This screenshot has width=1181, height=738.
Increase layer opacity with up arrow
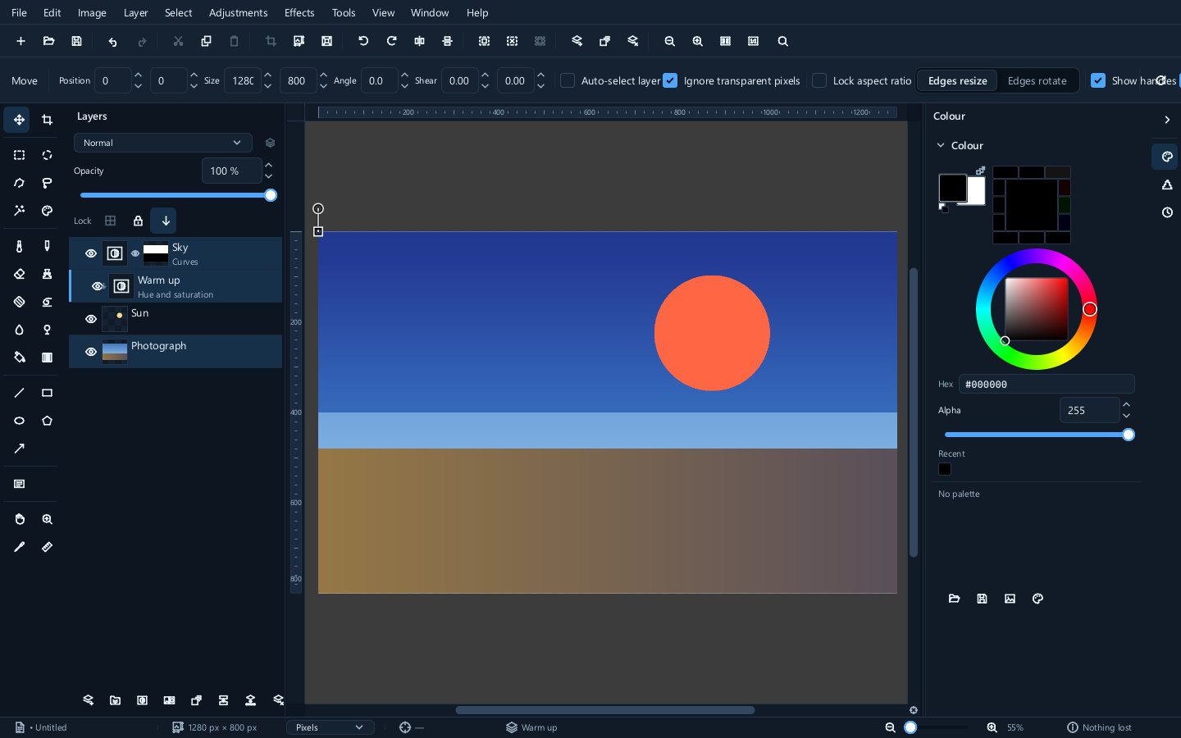tap(268, 165)
